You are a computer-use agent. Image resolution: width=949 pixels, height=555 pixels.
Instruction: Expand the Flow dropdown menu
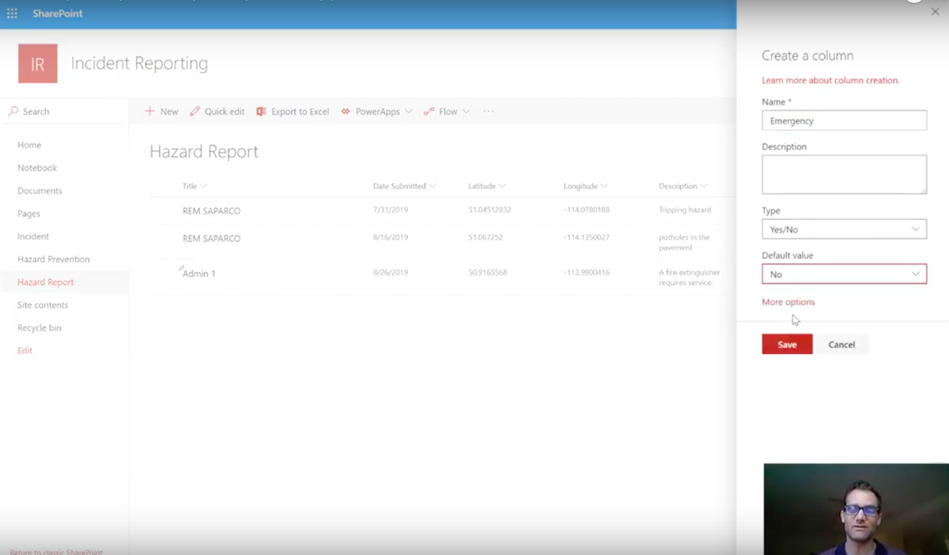point(465,112)
